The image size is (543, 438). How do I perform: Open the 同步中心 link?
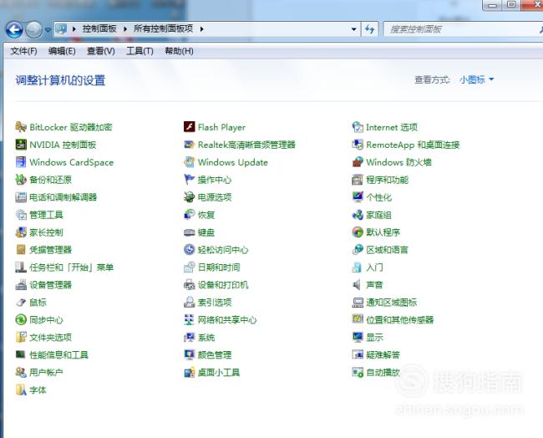click(x=46, y=320)
